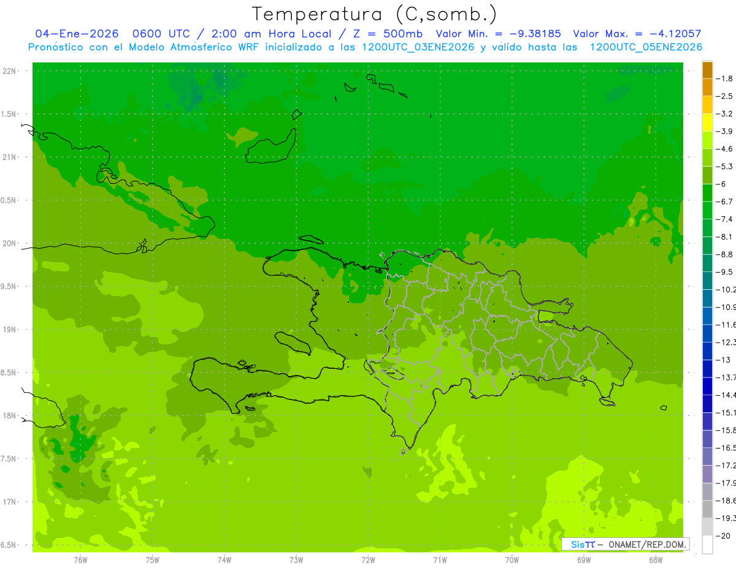Click 'Valor Min. = -9.38185' text

pyautogui.click(x=499, y=34)
